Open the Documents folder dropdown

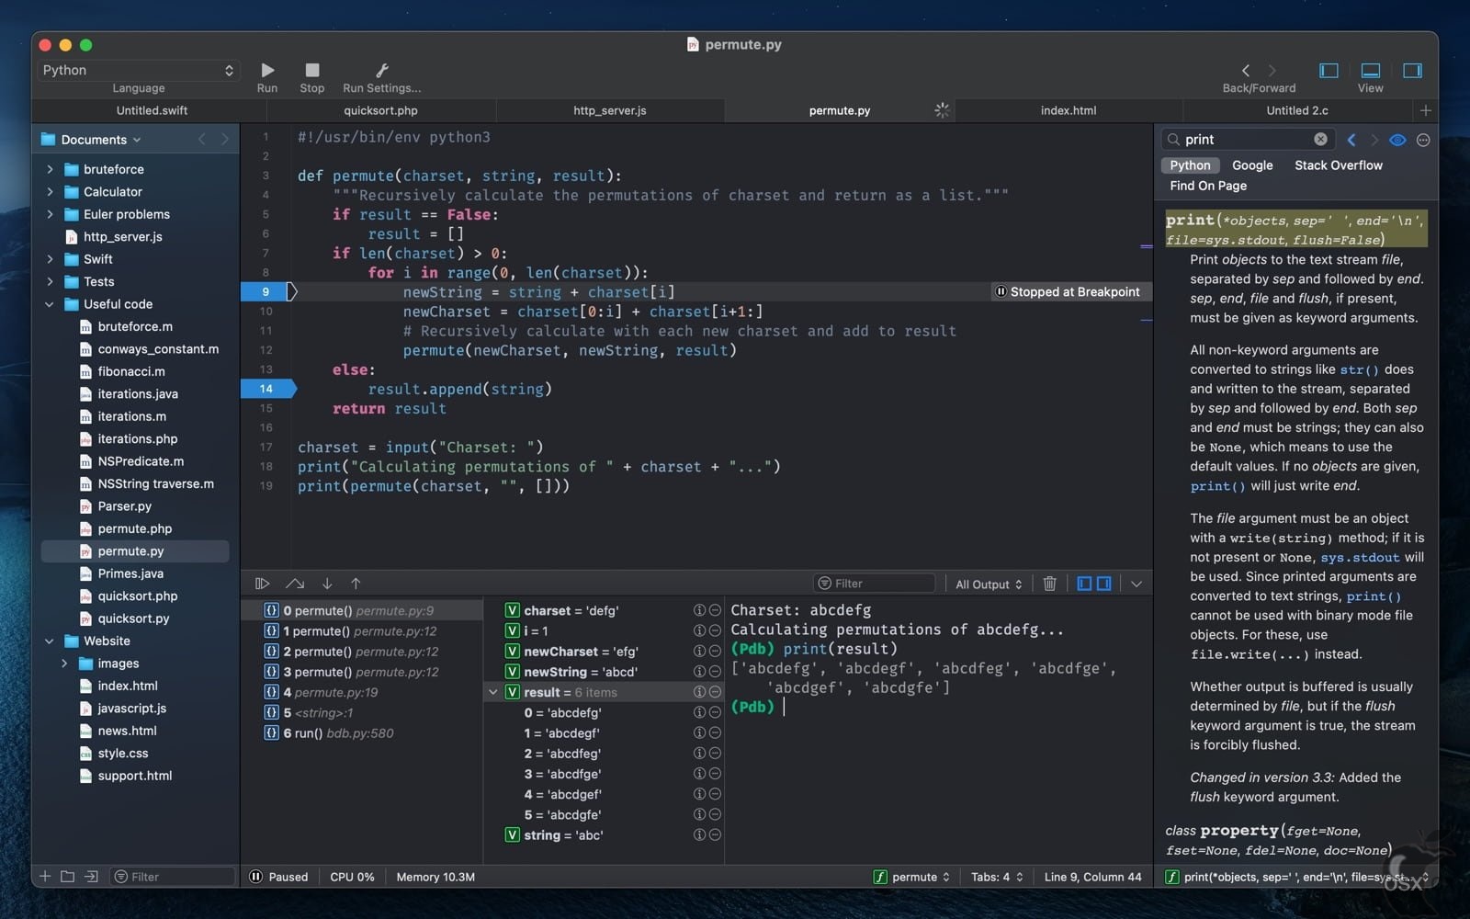(x=101, y=140)
